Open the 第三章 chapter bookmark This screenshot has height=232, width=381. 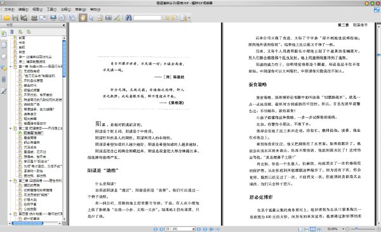(40, 181)
